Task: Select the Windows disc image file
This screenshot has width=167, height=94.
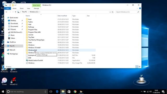Action: [31, 63]
